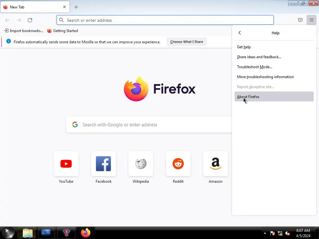Open Action Center flag icon
Image resolution: width=319 pixels, height=239 pixels.
pos(273,233)
